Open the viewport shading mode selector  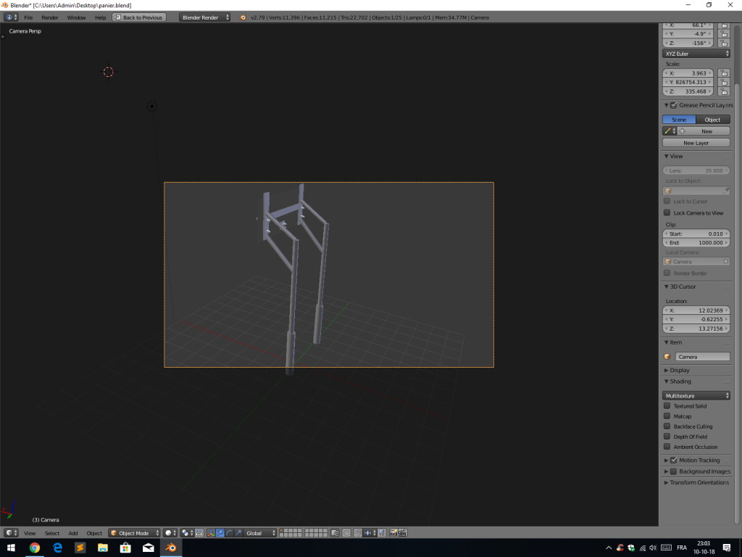click(170, 533)
